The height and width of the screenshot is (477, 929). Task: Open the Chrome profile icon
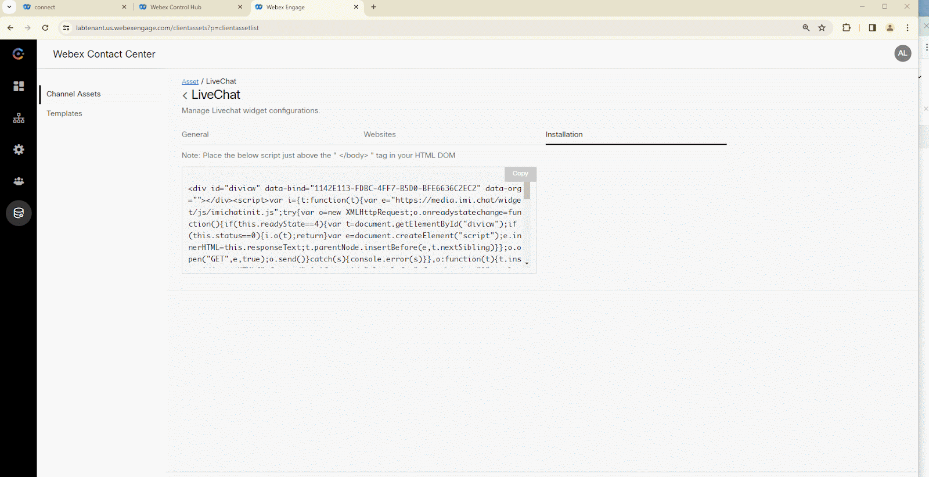pos(890,28)
